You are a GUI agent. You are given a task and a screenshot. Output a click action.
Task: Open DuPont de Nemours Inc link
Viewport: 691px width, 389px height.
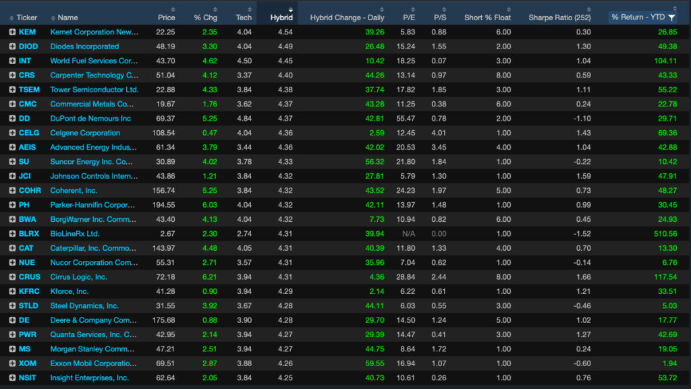point(90,119)
